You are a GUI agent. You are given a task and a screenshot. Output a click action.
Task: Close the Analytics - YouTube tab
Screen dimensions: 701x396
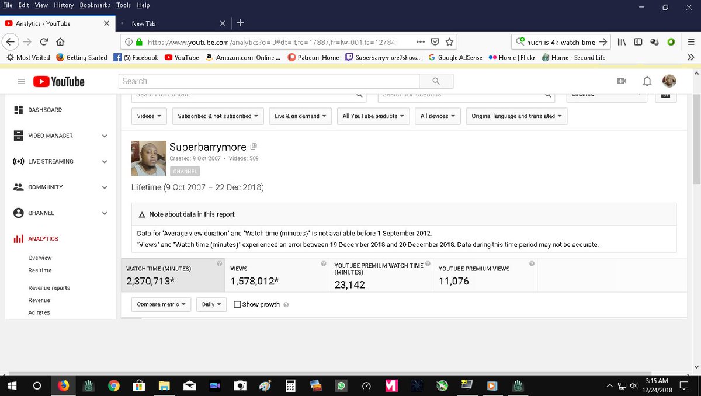tap(106, 23)
